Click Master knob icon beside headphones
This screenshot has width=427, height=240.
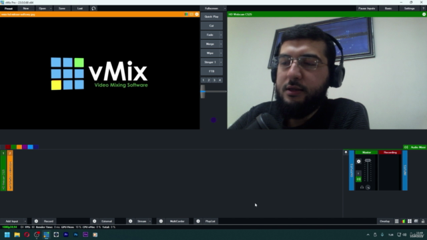pyautogui.click(x=368, y=187)
